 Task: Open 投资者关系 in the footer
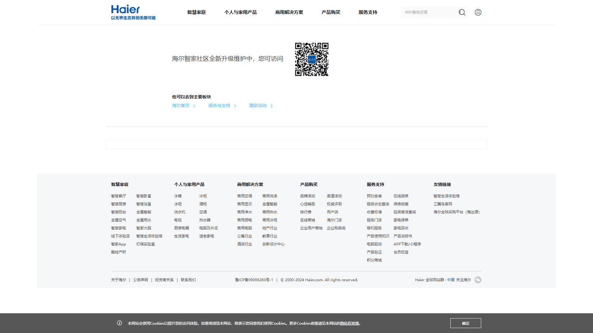point(164,280)
